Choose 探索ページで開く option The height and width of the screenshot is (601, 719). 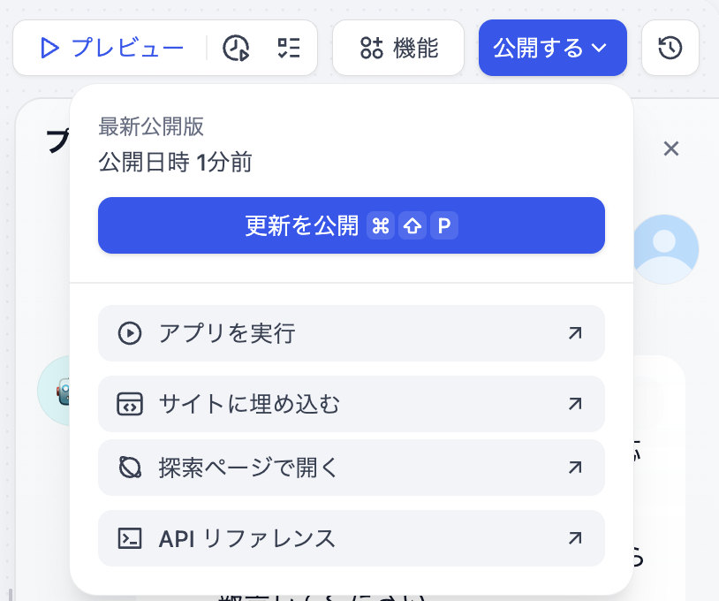click(x=351, y=468)
